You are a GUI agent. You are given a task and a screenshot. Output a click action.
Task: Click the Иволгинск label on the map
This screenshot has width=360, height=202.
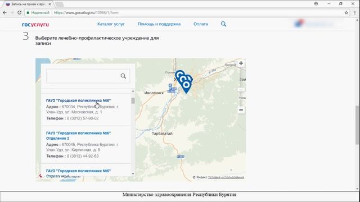pos(154,93)
